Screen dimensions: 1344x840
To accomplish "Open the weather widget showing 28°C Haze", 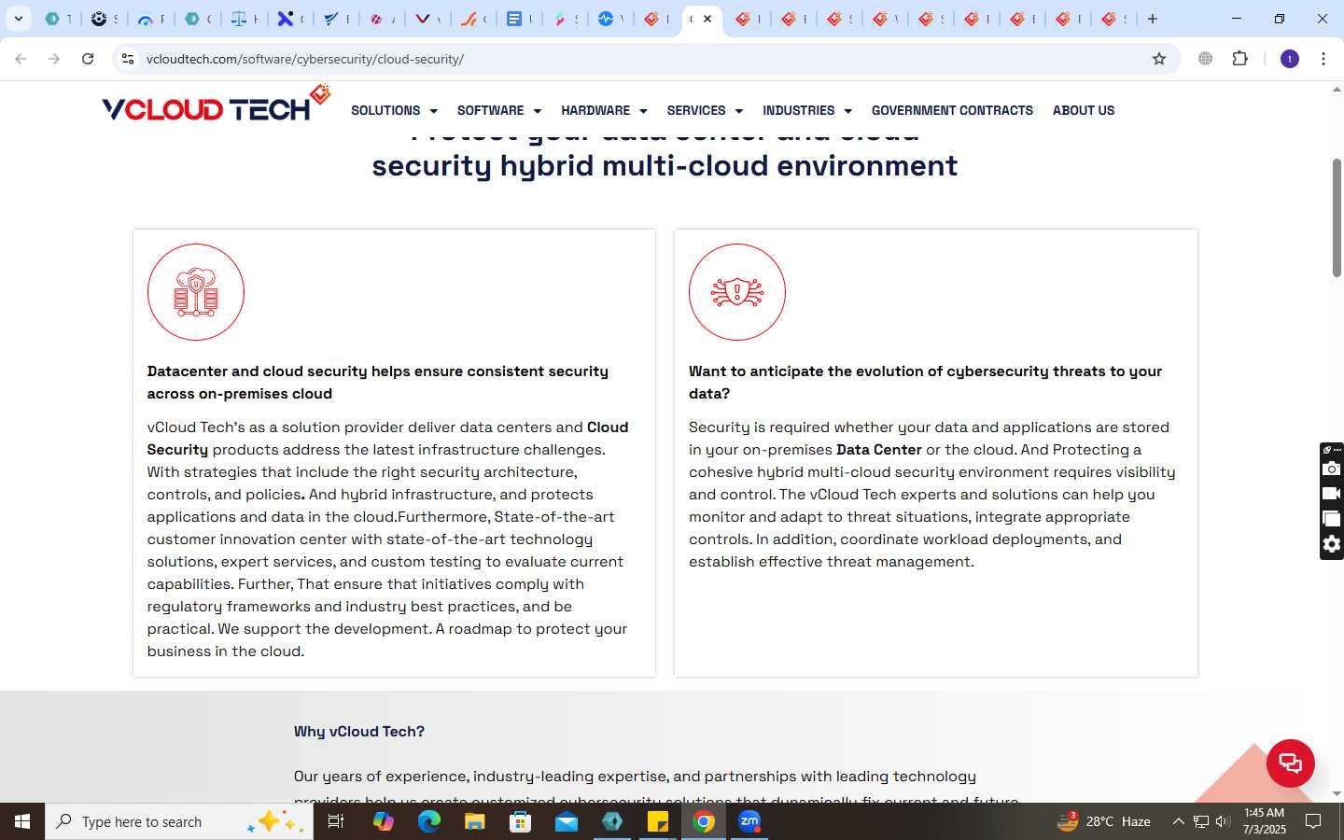I will coord(1104,821).
